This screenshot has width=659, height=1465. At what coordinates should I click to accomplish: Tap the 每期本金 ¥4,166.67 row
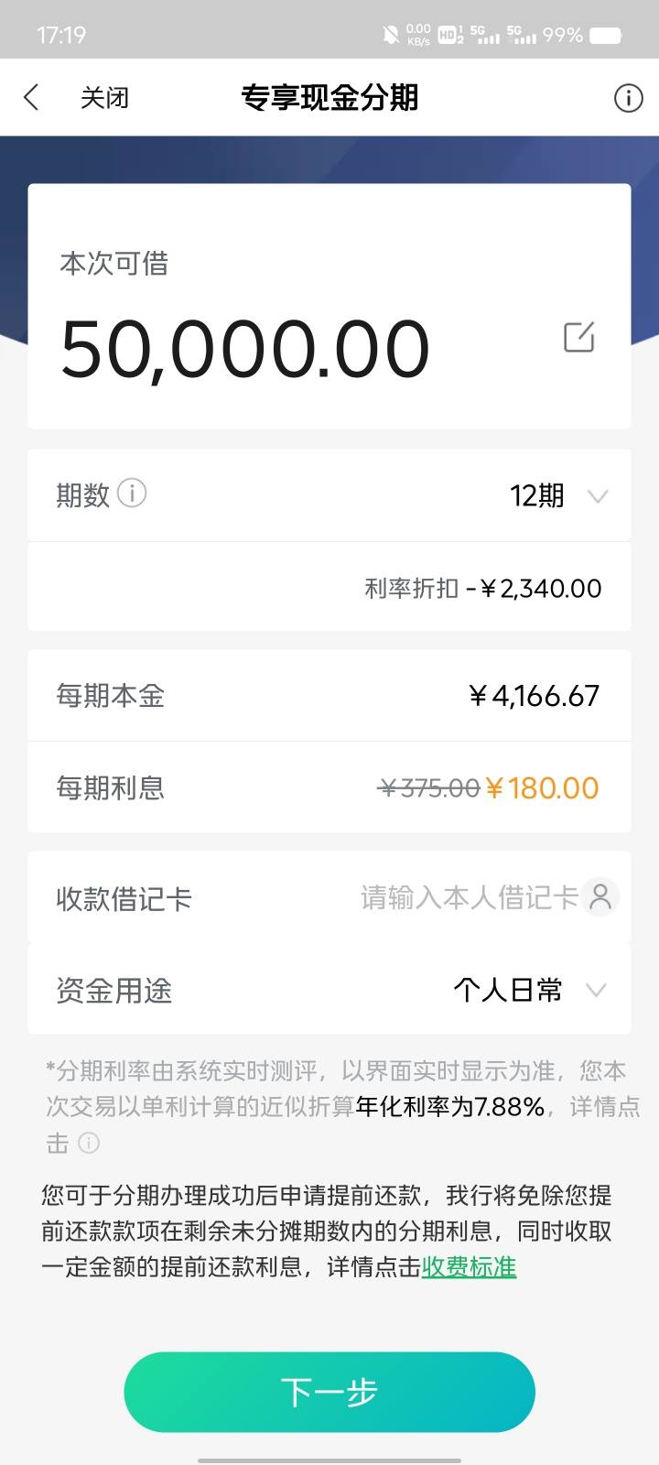click(x=329, y=696)
